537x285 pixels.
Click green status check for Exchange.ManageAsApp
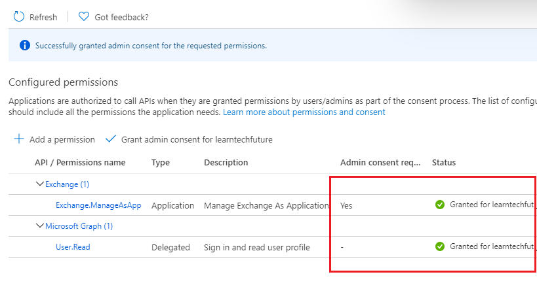pyautogui.click(x=440, y=205)
